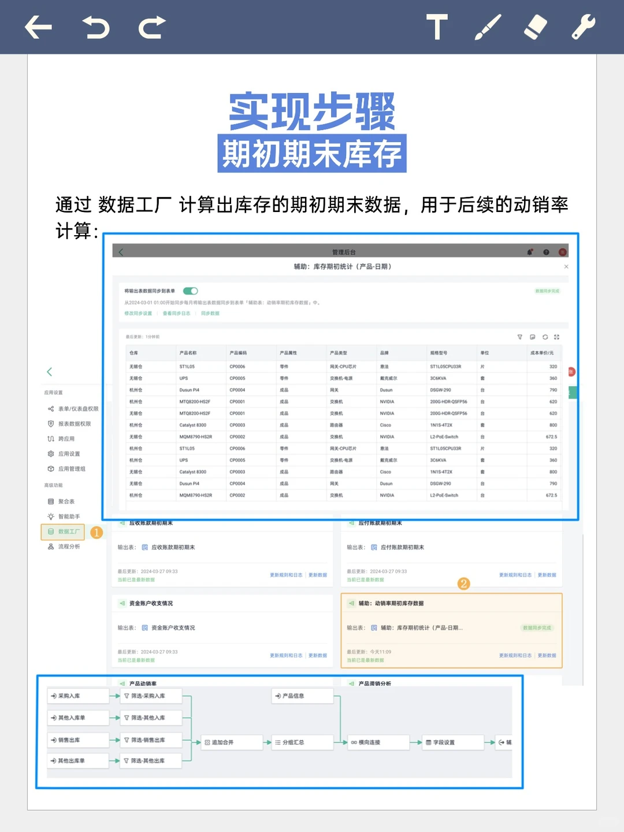Image resolution: width=624 pixels, height=832 pixels.
Task: Open the wrench settings tool
Action: pos(583,27)
